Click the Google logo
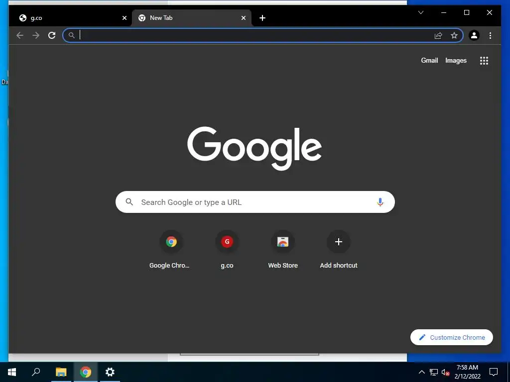 (x=255, y=148)
